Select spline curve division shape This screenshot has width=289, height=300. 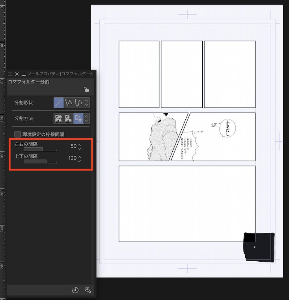[x=78, y=103]
